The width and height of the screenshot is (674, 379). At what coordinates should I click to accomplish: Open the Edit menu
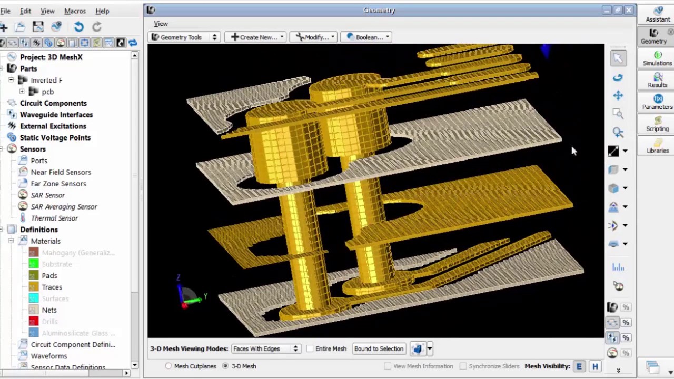[25, 11]
